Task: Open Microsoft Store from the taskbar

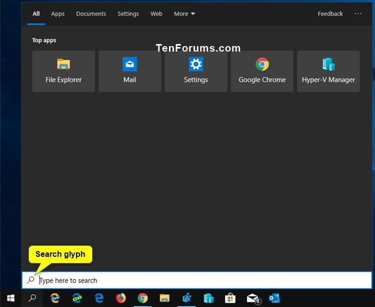Action: pyautogui.click(x=230, y=298)
